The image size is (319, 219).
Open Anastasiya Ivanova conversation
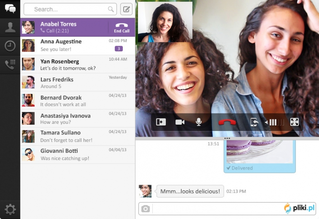pyautogui.click(x=78, y=118)
